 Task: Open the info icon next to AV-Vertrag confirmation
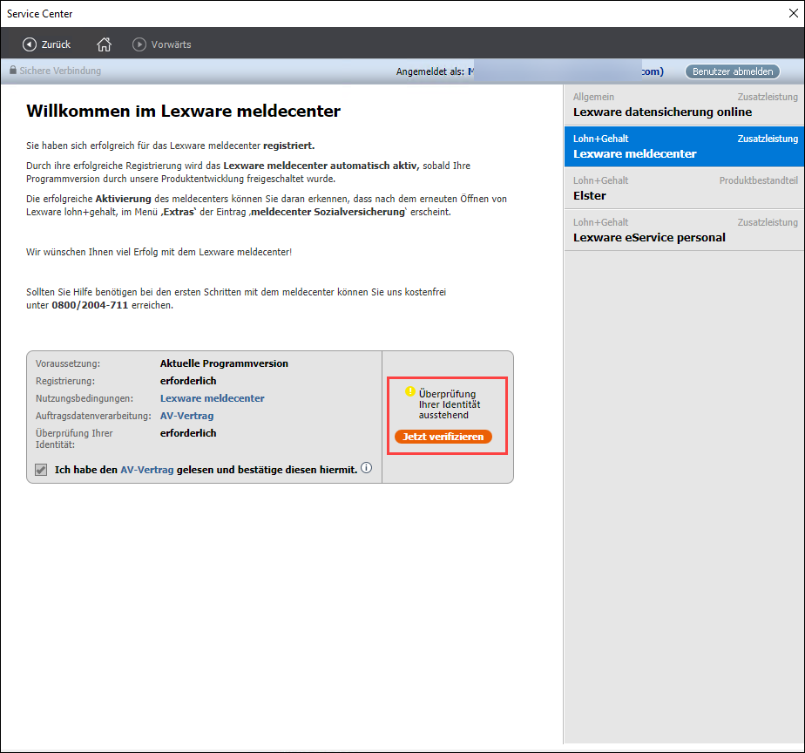click(366, 468)
